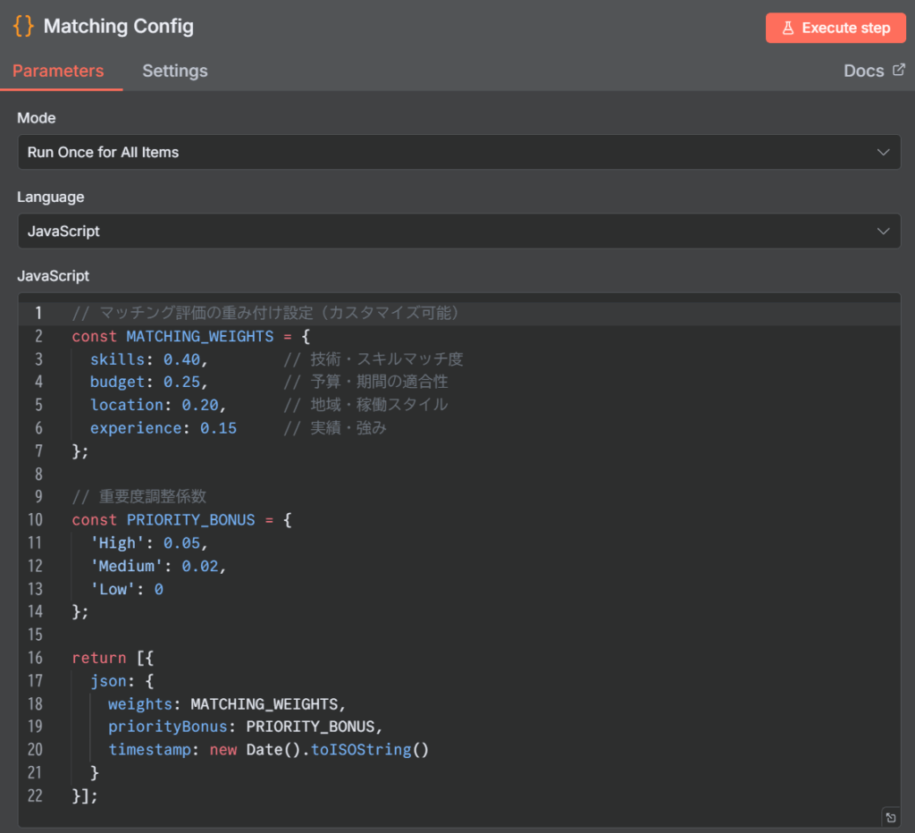Place cursor on MATCHING_WEIGHTS in line 2

click(199, 336)
